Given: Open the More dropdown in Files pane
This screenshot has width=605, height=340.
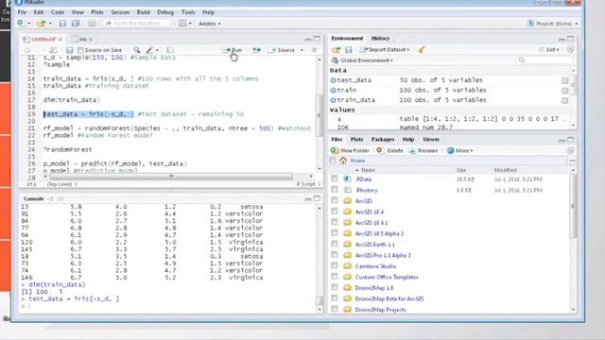Looking at the screenshot, I should click(459, 151).
